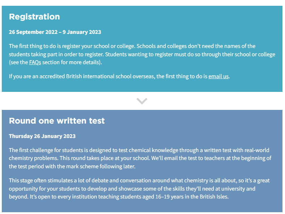Click the grey downward chevron between panels

pyautogui.click(x=142, y=101)
